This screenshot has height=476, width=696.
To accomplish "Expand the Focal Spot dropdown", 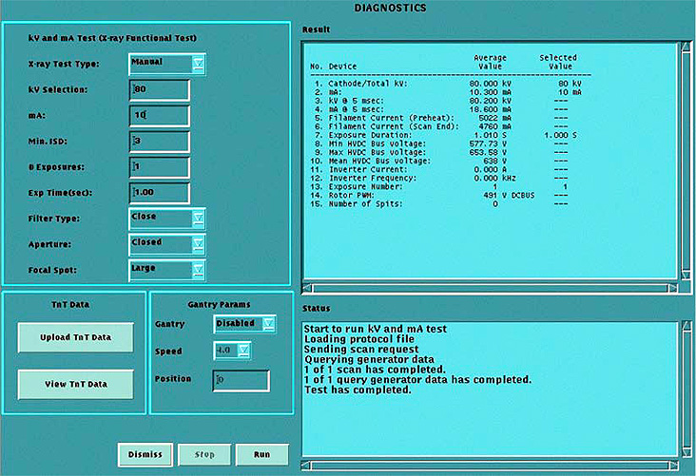I will click(x=167, y=269).
